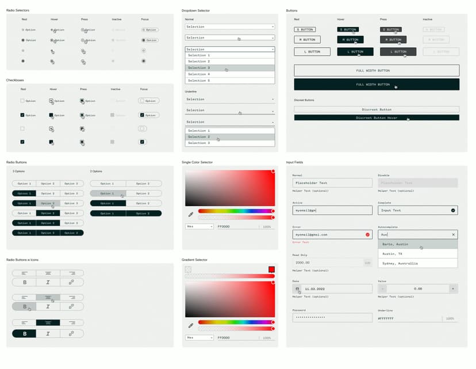Select the Italic icon radio button

tap(48, 282)
